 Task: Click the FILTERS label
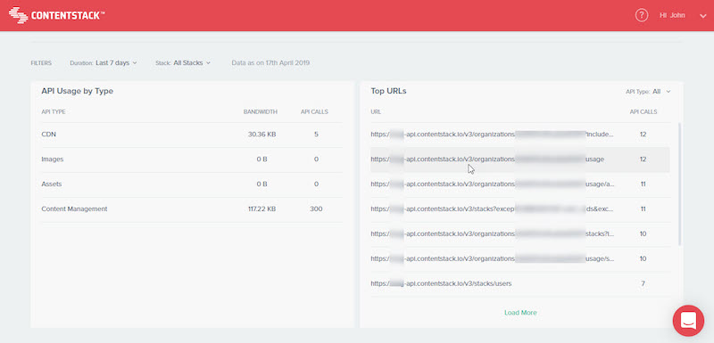[x=41, y=63]
